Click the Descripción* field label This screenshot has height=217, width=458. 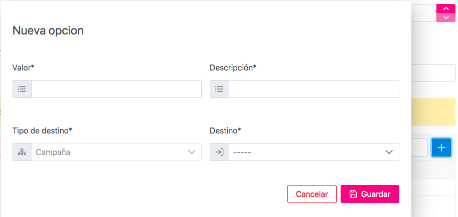tap(233, 67)
